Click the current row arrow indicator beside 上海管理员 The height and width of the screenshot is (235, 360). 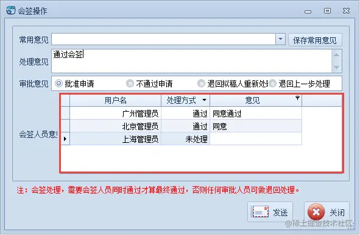(x=65, y=139)
